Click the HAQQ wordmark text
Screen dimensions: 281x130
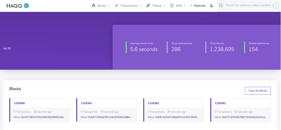(14, 6)
